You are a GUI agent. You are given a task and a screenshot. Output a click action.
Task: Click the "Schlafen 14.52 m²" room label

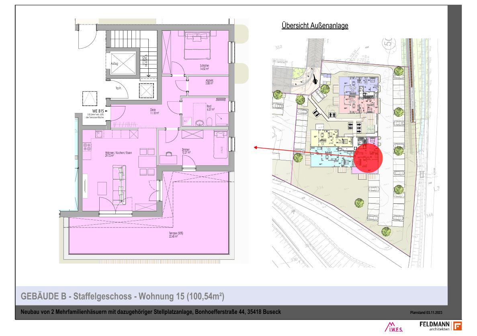(205, 67)
